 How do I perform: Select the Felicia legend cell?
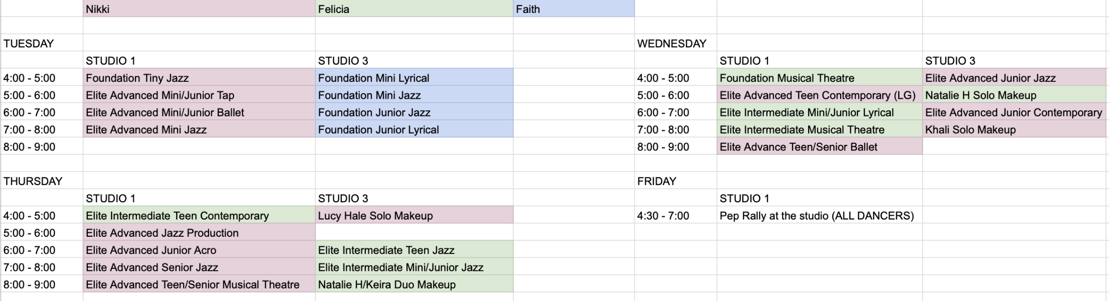414,9
